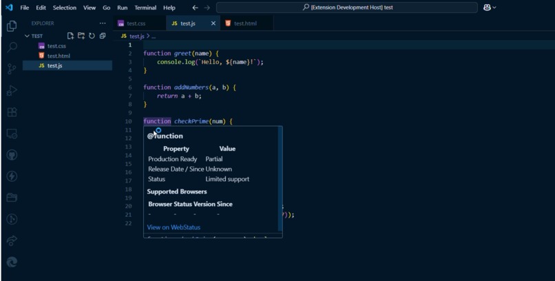
Task: Open the File menu
Action: (24, 8)
